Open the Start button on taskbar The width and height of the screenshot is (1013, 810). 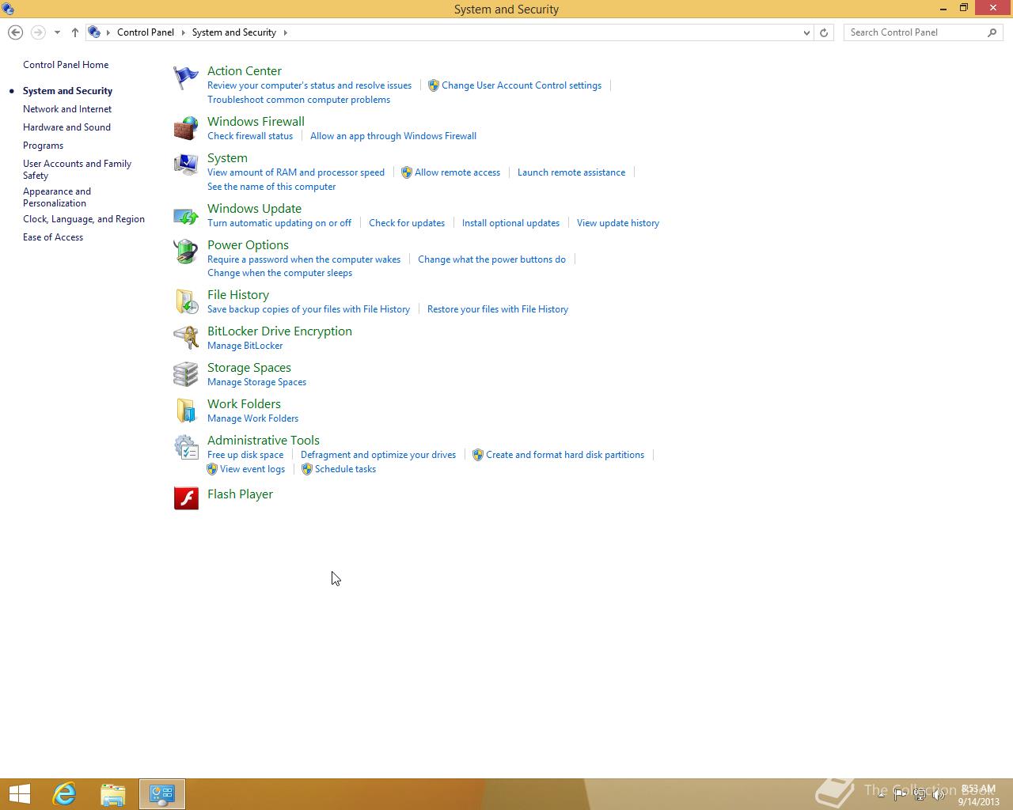19,794
